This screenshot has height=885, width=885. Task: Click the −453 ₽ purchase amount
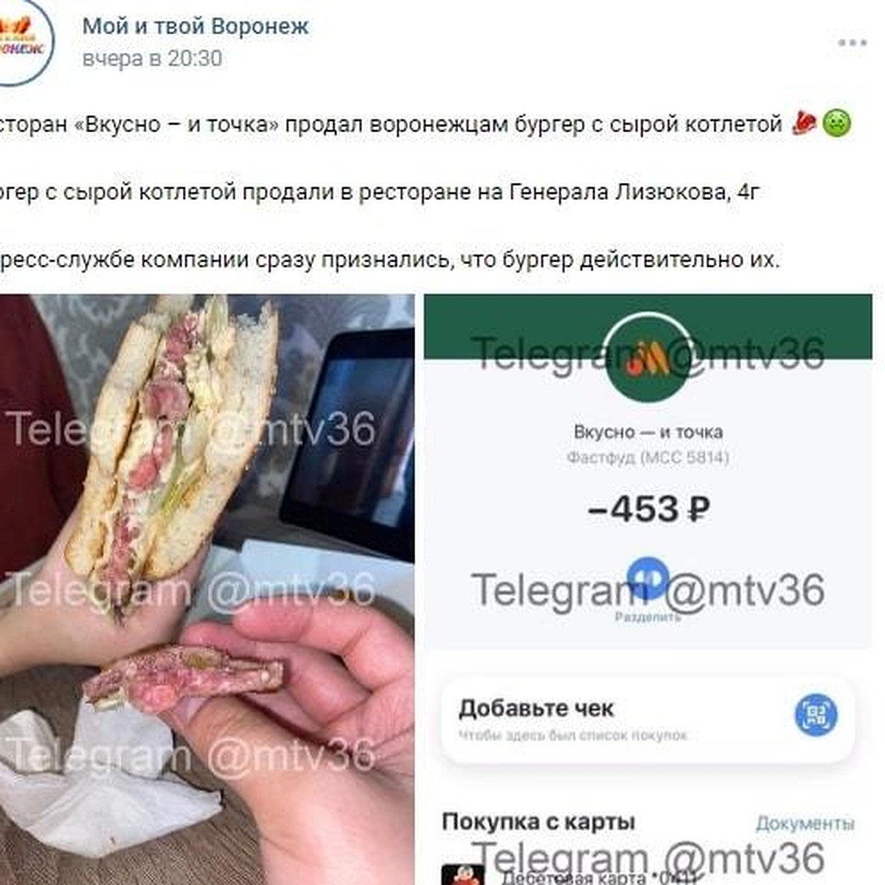[648, 509]
